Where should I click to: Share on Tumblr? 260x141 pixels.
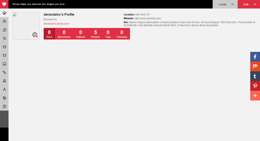[x=255, y=76]
